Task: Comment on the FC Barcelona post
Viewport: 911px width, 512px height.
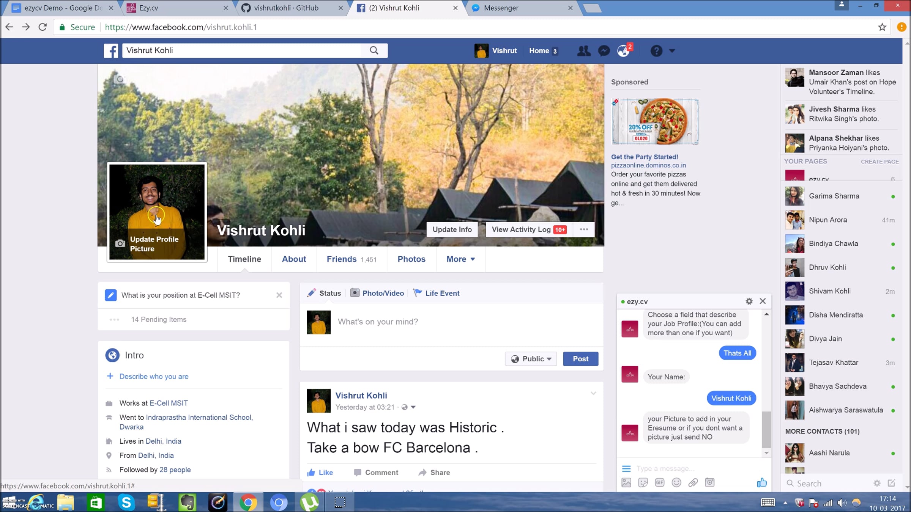Action: click(x=376, y=473)
